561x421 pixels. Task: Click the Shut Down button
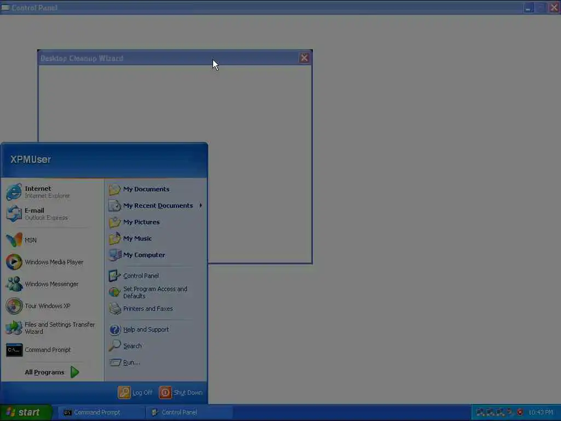pos(181,392)
